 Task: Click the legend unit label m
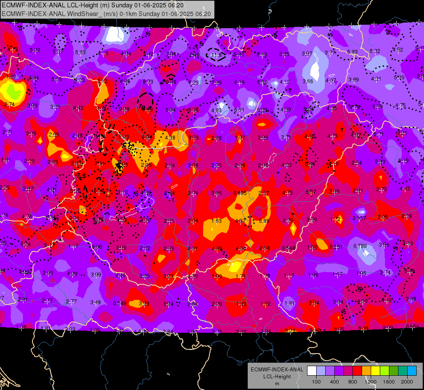click(277, 383)
